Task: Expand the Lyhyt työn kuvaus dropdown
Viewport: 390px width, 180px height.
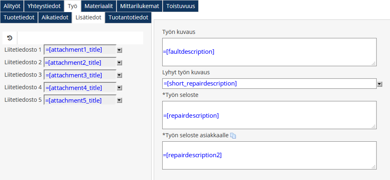Action: pos(380,84)
